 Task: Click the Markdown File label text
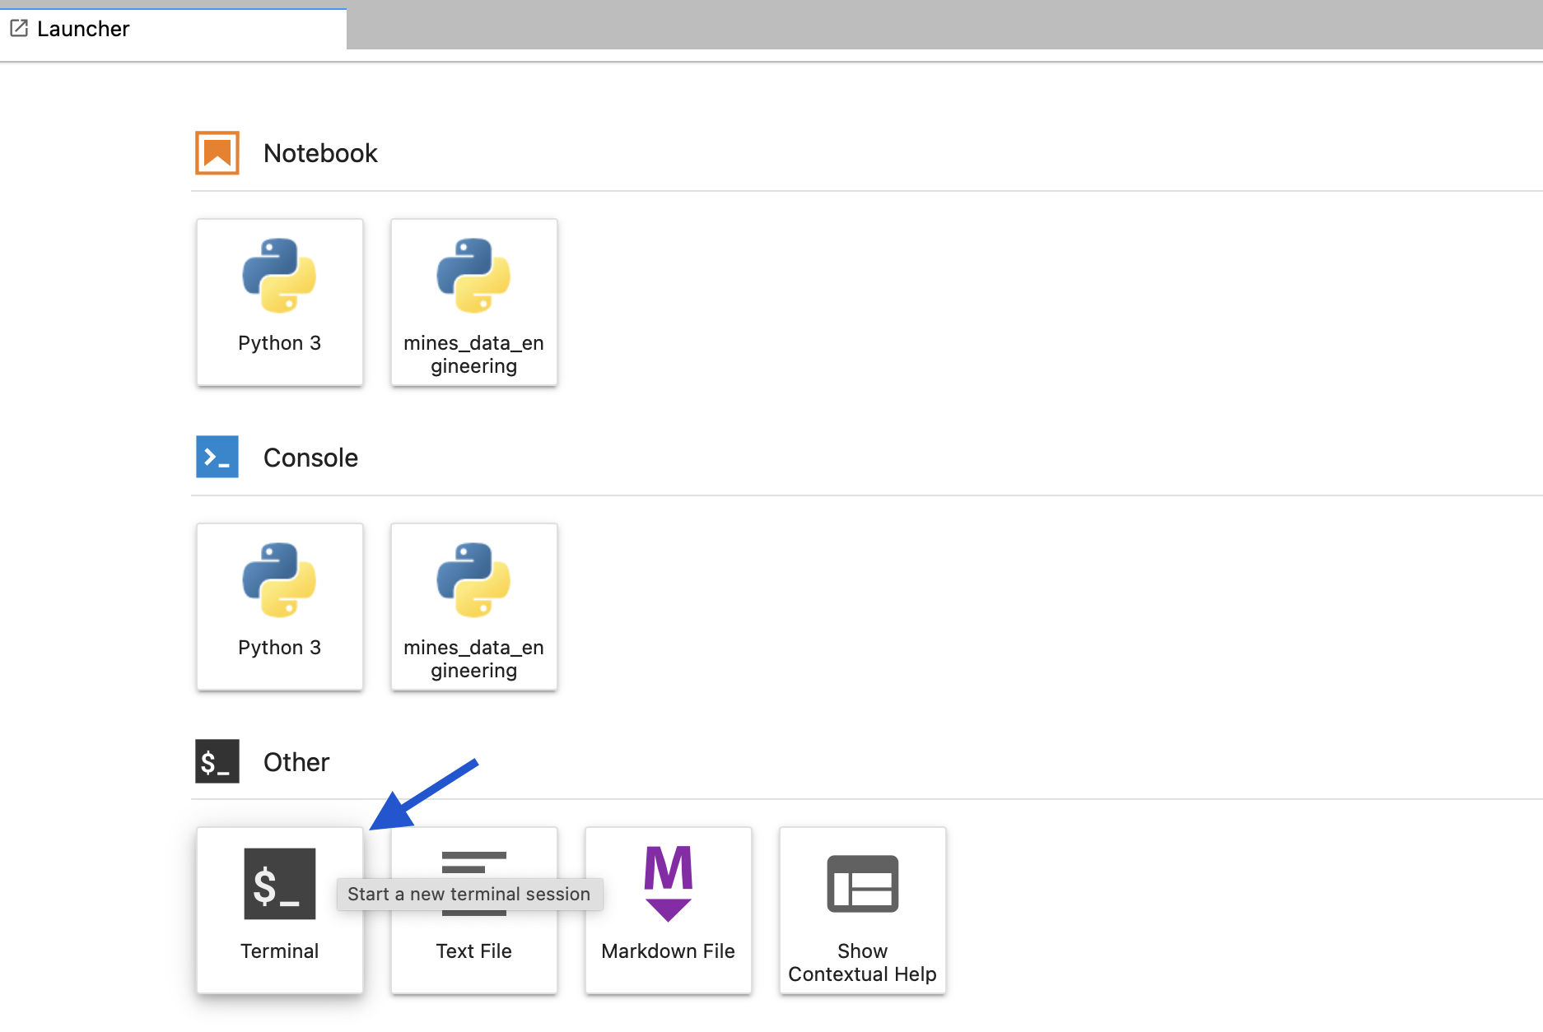coord(668,951)
